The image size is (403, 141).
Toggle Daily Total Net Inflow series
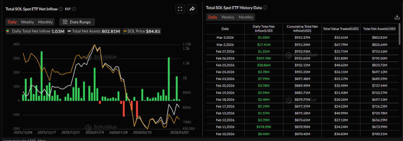coord(35,31)
